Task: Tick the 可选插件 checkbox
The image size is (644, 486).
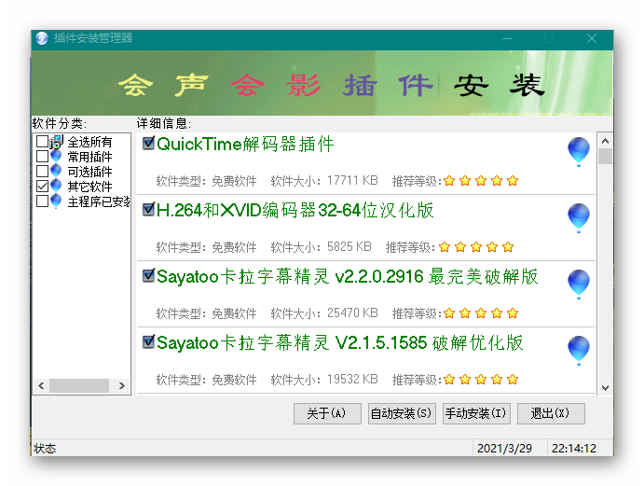Action: [x=42, y=171]
